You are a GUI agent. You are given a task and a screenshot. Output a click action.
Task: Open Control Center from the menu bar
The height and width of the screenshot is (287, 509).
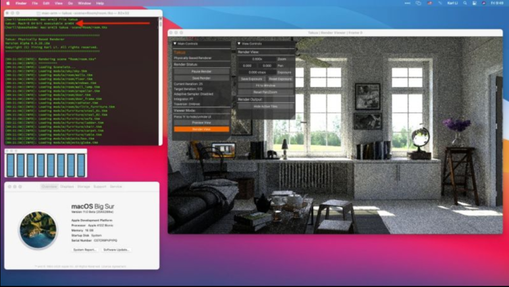click(474, 3)
